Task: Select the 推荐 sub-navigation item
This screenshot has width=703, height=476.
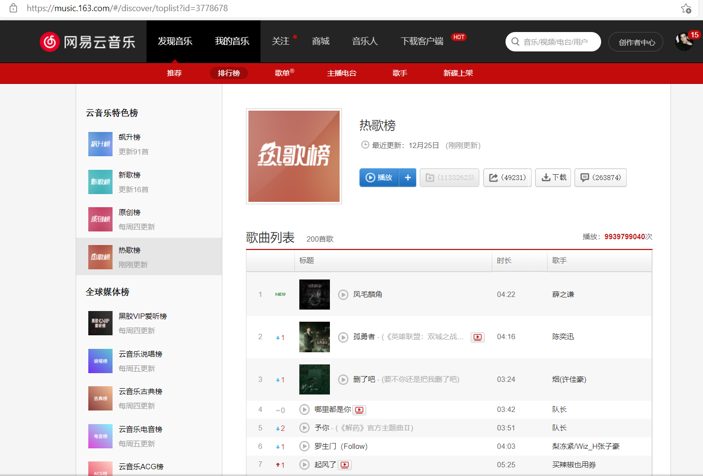Action: tap(174, 73)
